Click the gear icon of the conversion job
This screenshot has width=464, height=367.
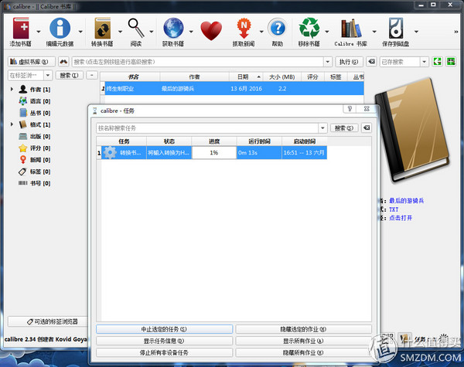[x=110, y=153]
